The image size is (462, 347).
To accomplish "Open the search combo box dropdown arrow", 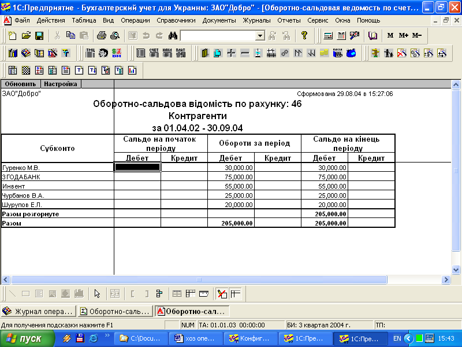I will pyautogui.click(x=259, y=36).
